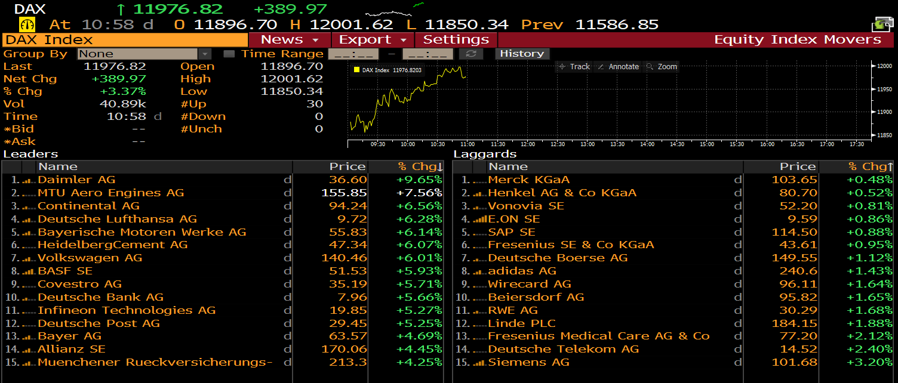The image size is (898, 383).
Task: Toggle the Time Range checkbox
Action: pyautogui.click(x=229, y=54)
